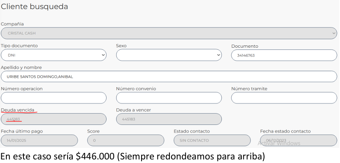Click the Compañia label

(12, 24)
